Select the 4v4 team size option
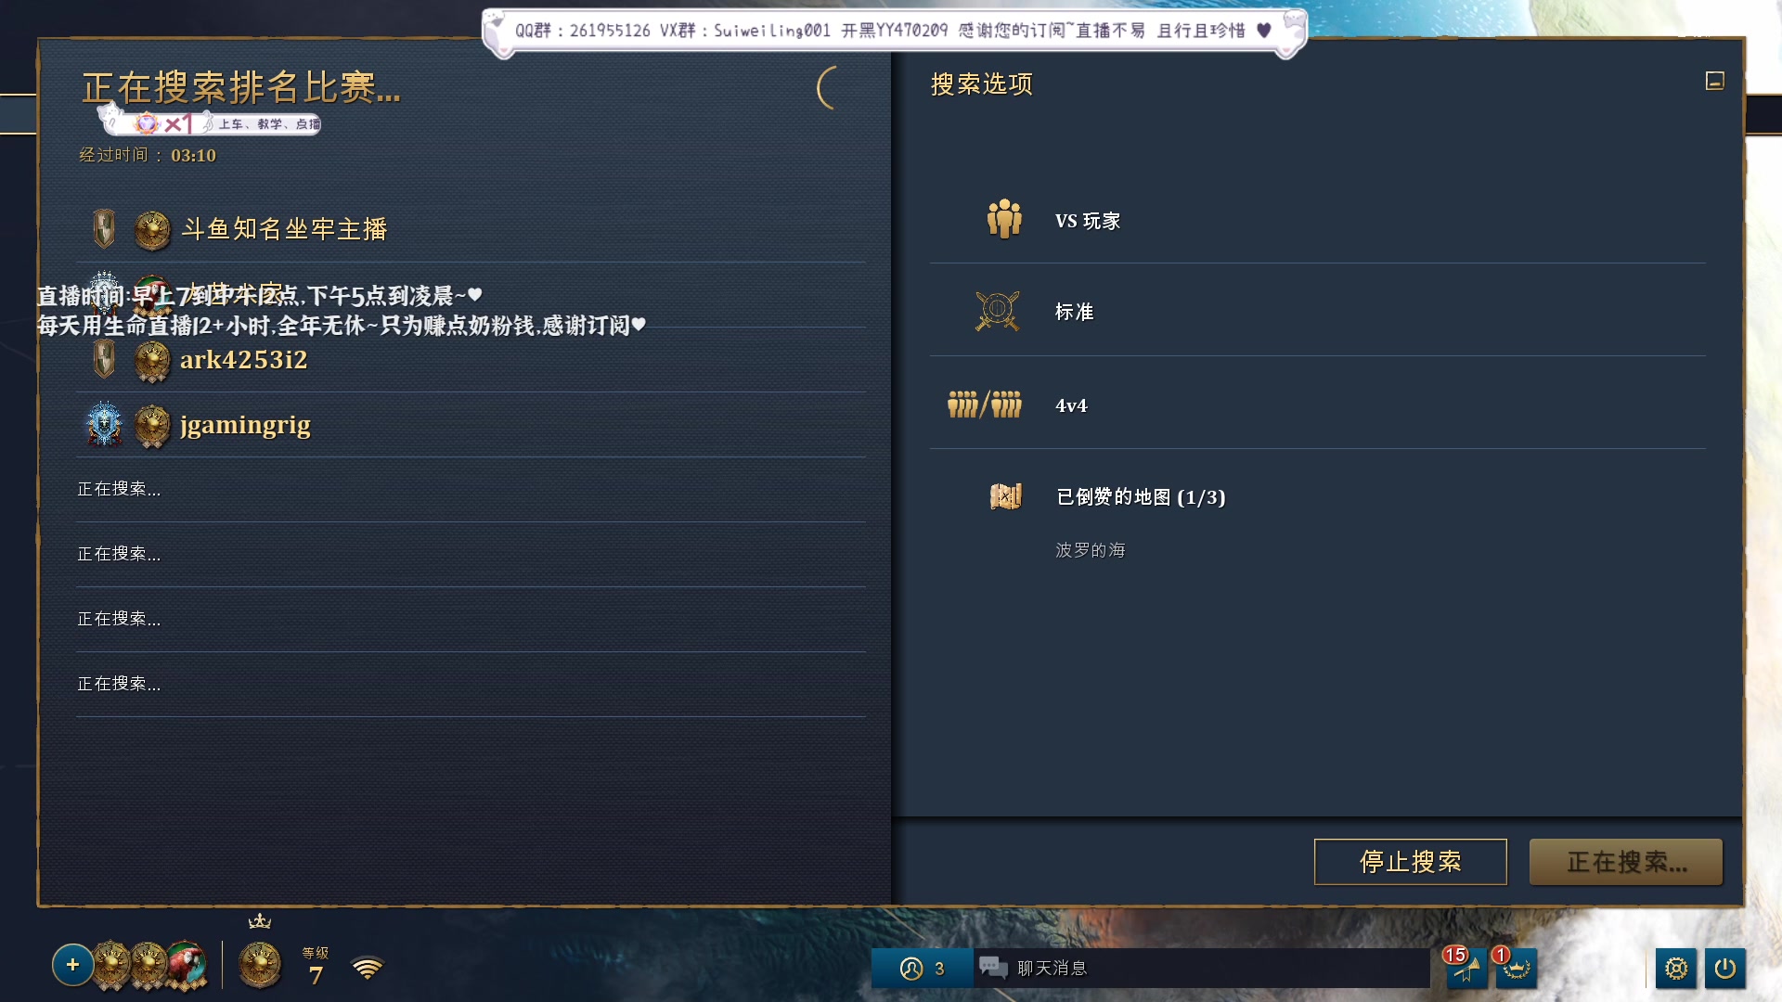The image size is (1782, 1002). [1317, 405]
